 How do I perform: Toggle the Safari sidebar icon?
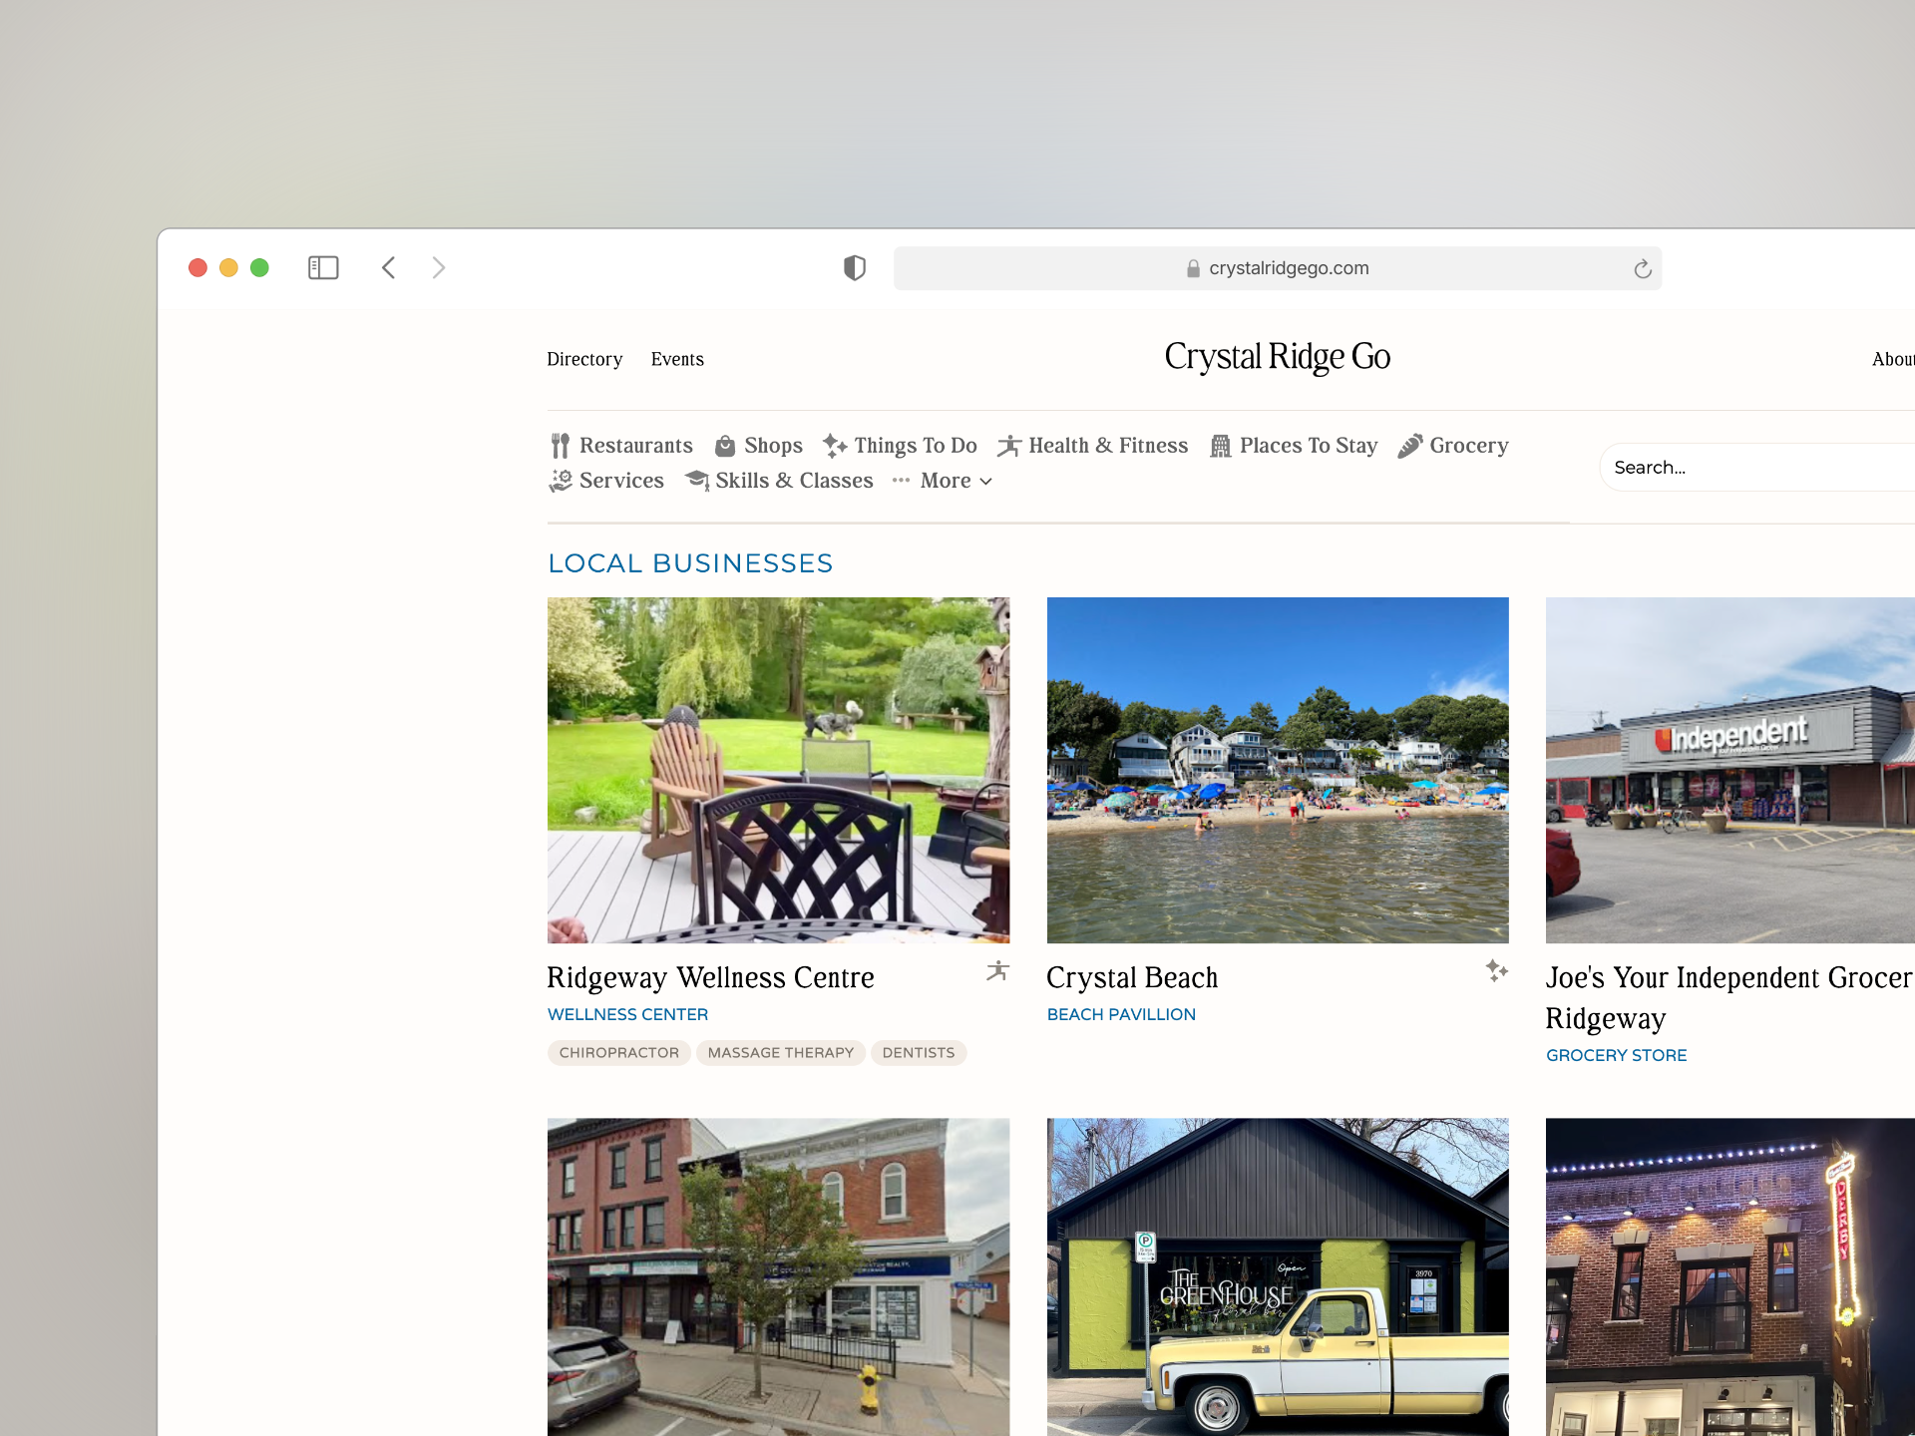point(323,268)
